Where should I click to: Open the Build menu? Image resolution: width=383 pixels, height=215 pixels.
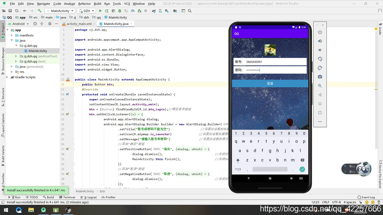(97, 4)
